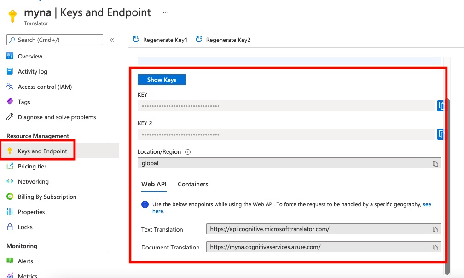Click the Document Translation endpoint field
Viewport: 464px width, 278px height.
[x=324, y=247]
